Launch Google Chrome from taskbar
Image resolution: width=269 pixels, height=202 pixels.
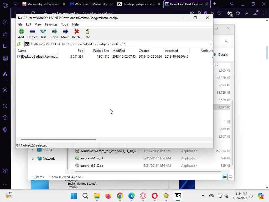coord(120,196)
